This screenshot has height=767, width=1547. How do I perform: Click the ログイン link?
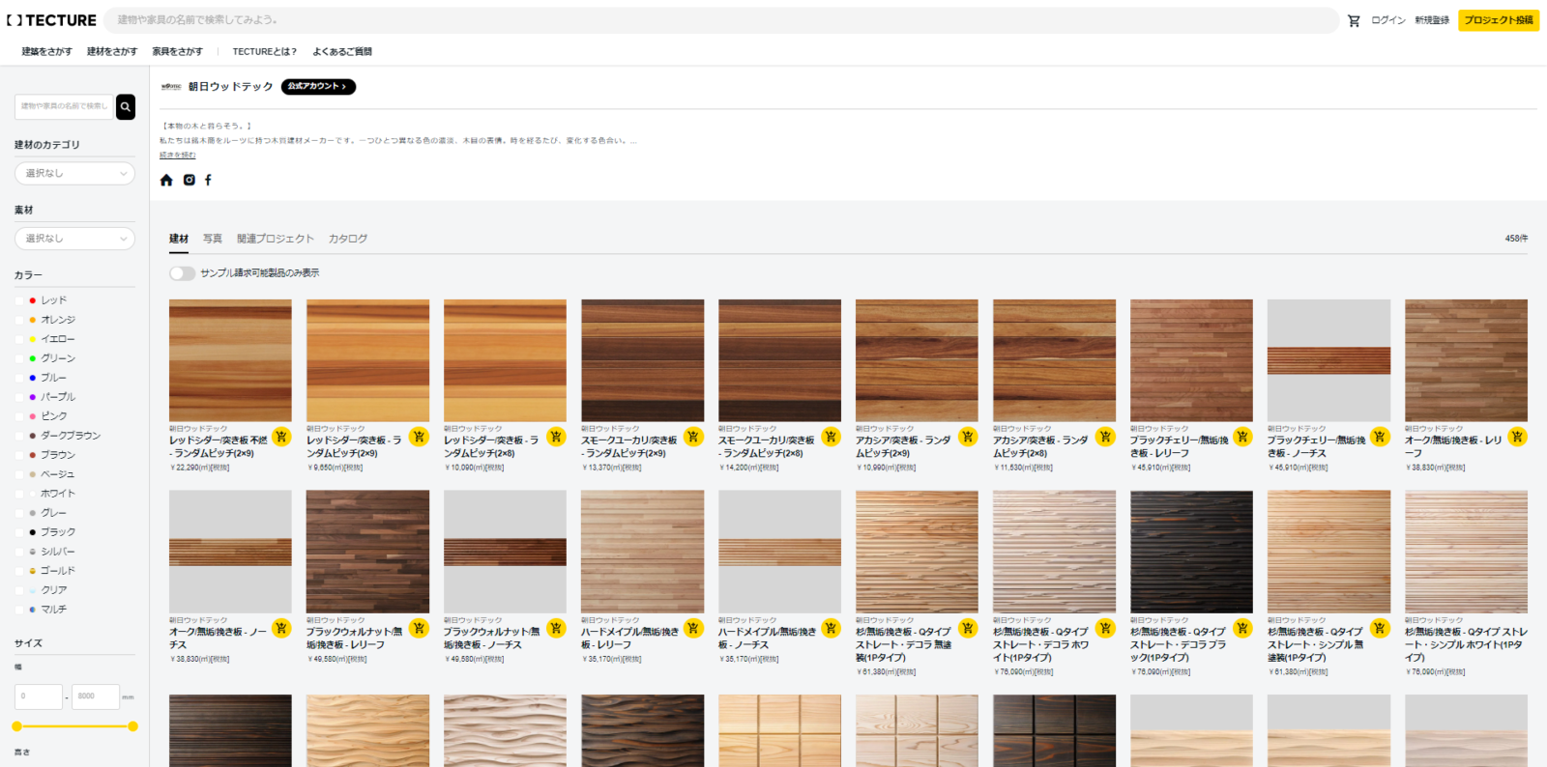click(1387, 20)
